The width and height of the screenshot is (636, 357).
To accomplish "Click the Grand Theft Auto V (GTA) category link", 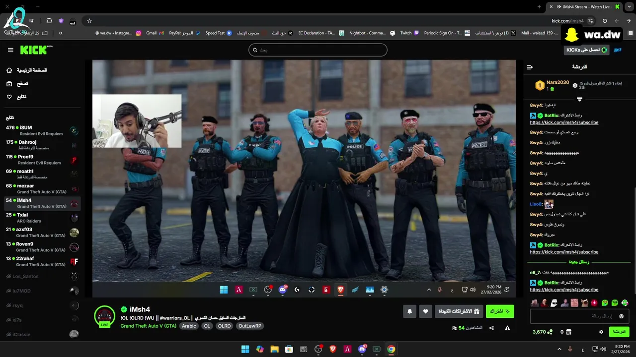I will coord(148,326).
